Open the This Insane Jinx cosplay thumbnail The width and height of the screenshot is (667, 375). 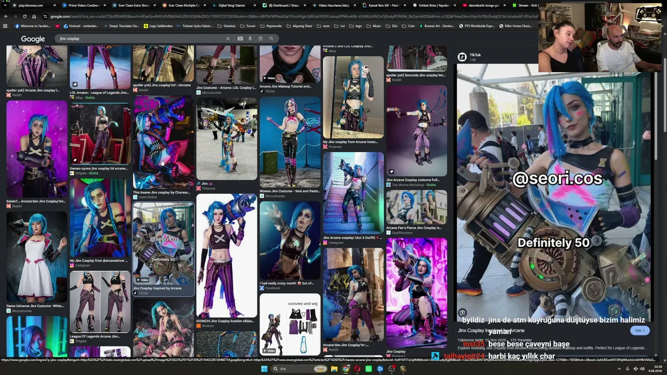164,142
